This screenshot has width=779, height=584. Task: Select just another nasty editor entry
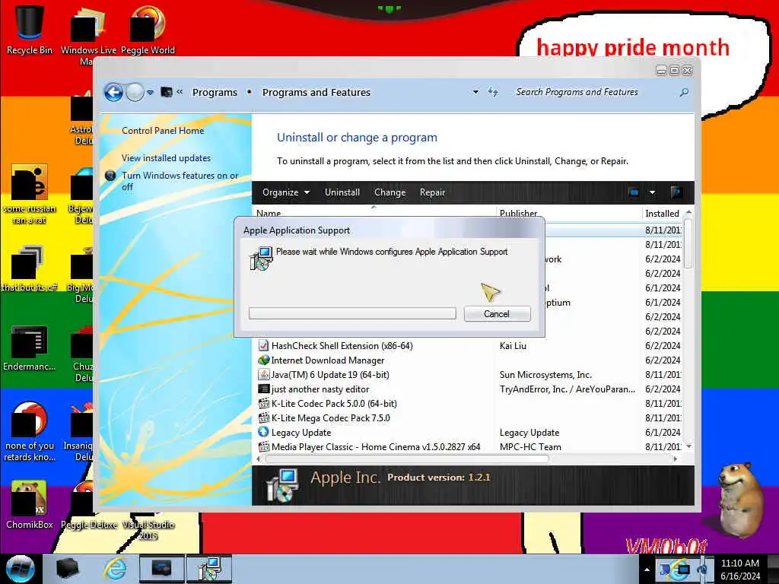coord(469,389)
